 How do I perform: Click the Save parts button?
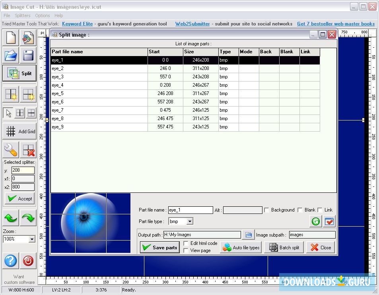click(x=160, y=247)
